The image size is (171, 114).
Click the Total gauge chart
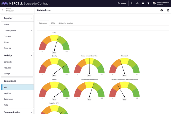pyautogui.click(x=54, y=42)
